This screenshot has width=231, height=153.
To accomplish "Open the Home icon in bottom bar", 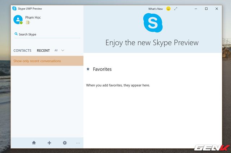I will [34, 143].
